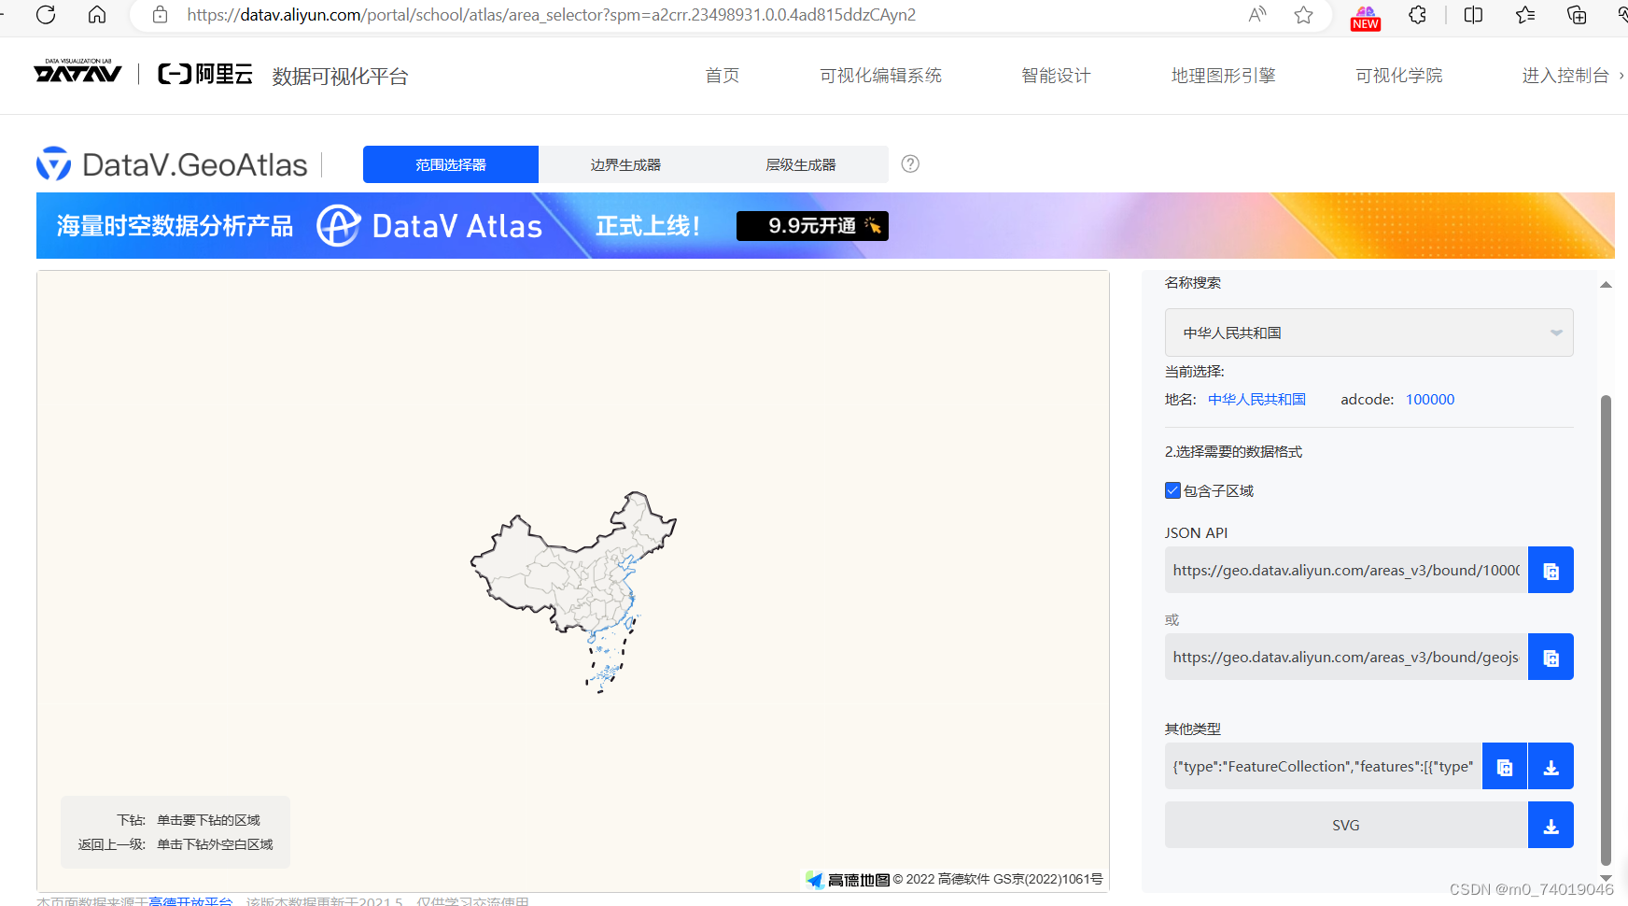Screen dimensions: 1628x906
Task: Click the 名称搜索 label
Action: coord(1193,282)
